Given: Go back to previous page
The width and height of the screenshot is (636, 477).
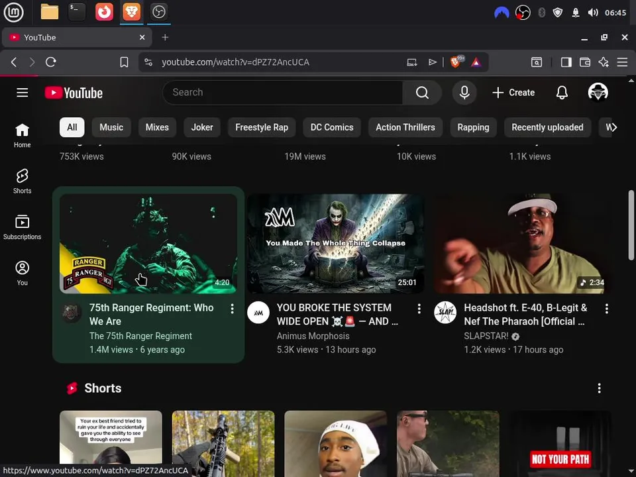Looking at the screenshot, I should click(x=14, y=62).
